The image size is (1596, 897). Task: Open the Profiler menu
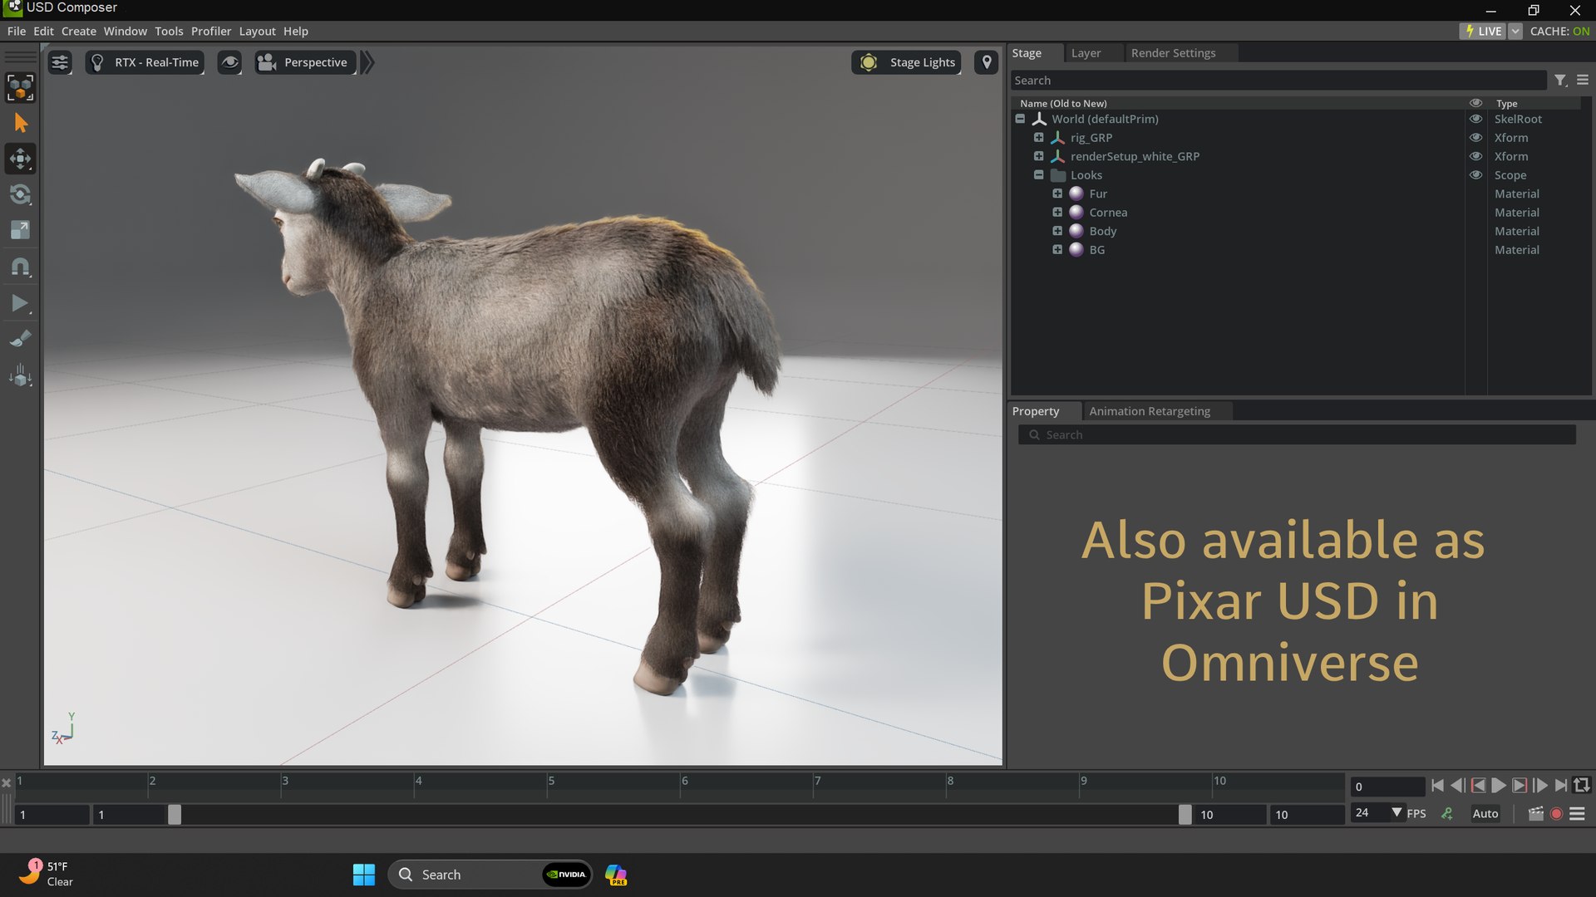pyautogui.click(x=211, y=31)
